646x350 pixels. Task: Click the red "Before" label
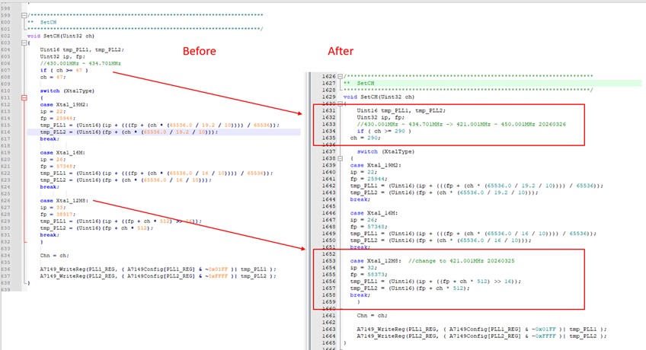(x=199, y=52)
